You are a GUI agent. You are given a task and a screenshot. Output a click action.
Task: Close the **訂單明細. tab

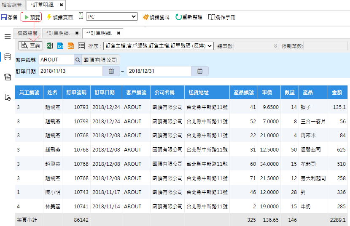(x=119, y=33)
